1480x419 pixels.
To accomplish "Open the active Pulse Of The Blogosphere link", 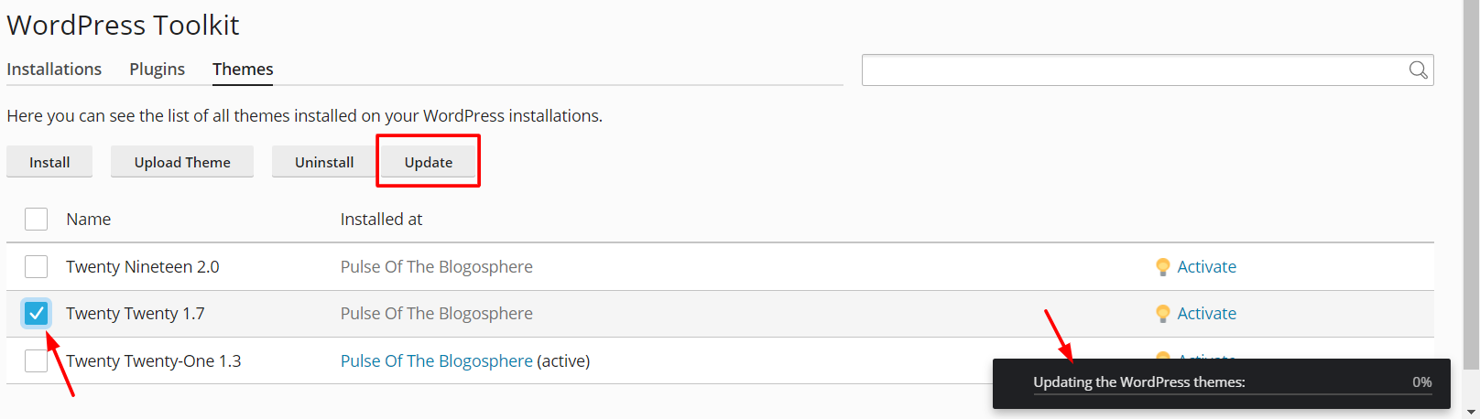I will pyautogui.click(x=436, y=361).
